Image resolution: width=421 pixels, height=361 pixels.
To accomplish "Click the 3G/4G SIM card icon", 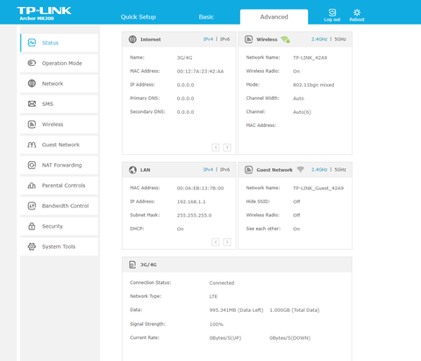I will pyautogui.click(x=132, y=265).
